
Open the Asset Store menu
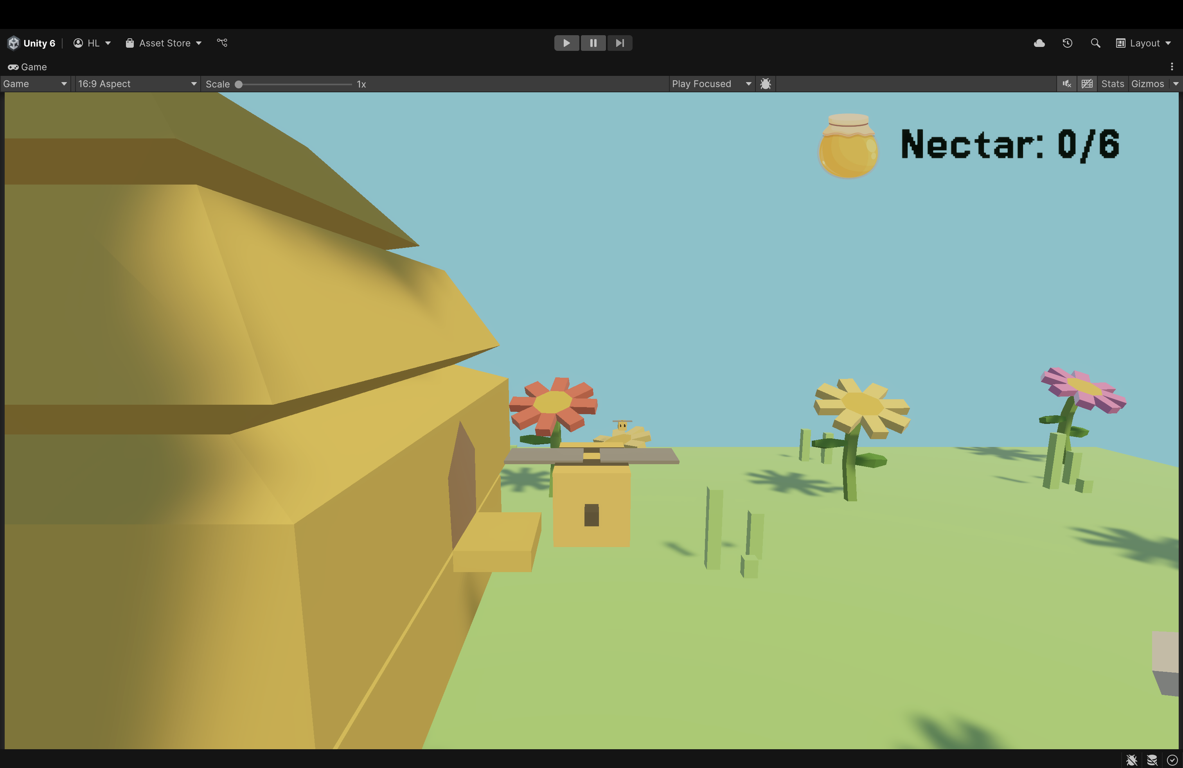pos(164,43)
